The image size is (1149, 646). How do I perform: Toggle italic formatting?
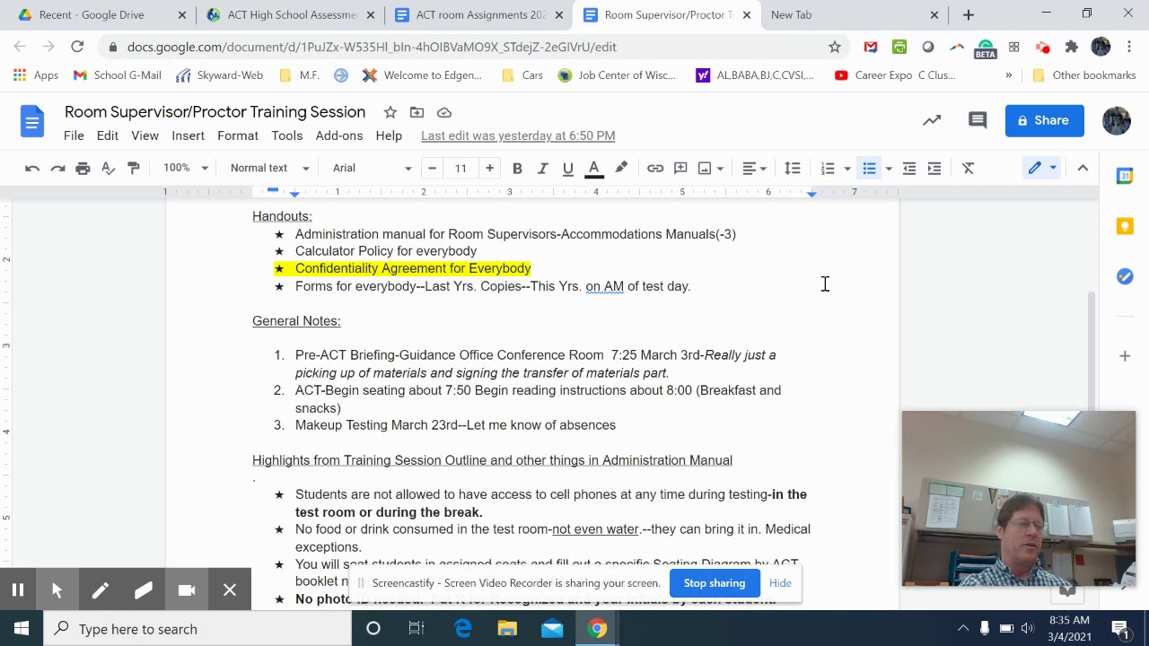tap(542, 168)
